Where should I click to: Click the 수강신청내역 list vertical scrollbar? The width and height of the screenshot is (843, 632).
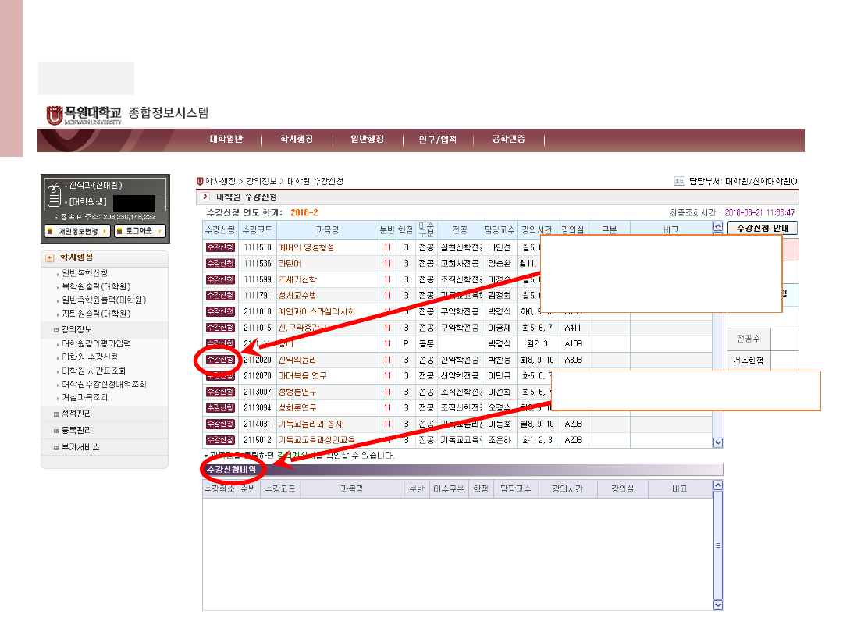pyautogui.click(x=718, y=545)
